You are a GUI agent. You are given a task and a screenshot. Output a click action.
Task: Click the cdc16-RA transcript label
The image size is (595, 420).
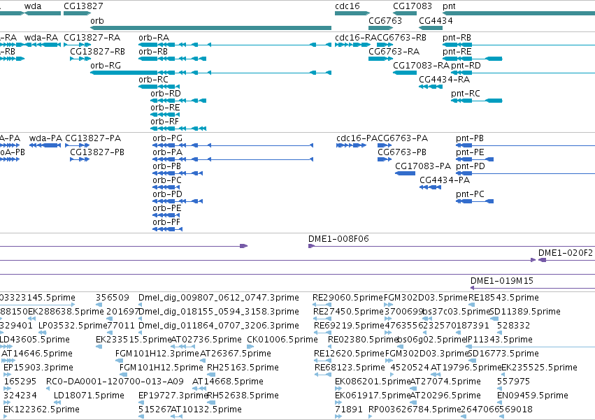tap(356, 38)
